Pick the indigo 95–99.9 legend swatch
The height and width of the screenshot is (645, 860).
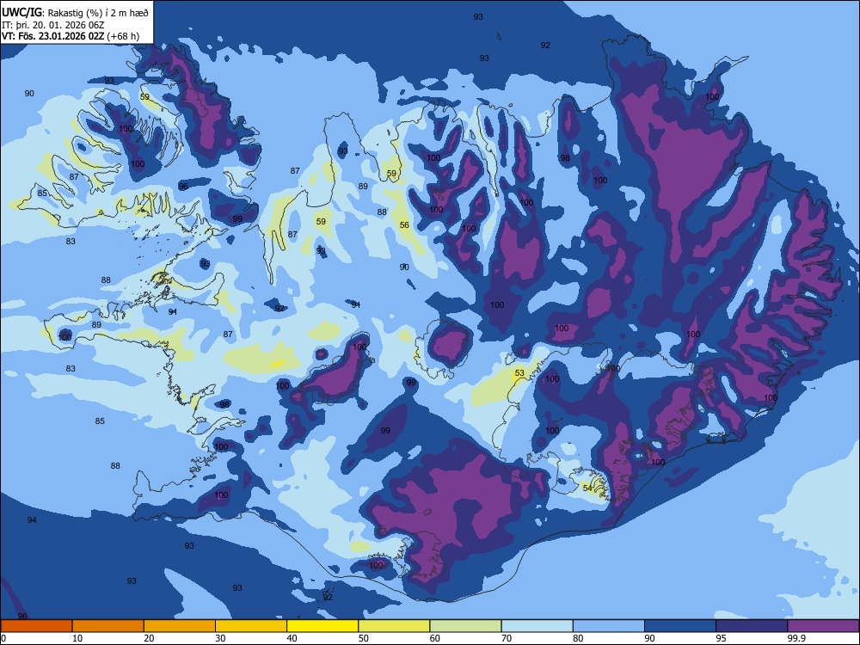(x=752, y=626)
